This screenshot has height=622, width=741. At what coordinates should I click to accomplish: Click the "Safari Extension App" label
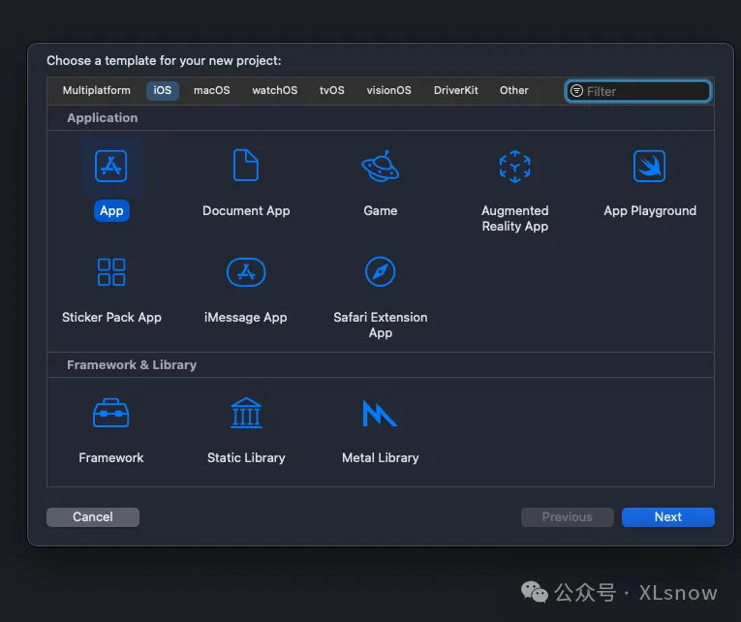381,325
